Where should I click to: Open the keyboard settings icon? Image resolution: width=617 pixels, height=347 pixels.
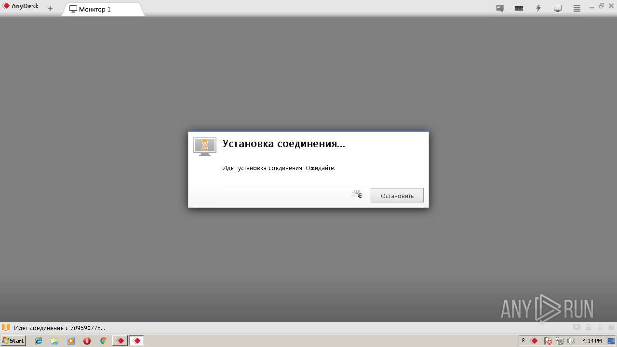pos(519,8)
